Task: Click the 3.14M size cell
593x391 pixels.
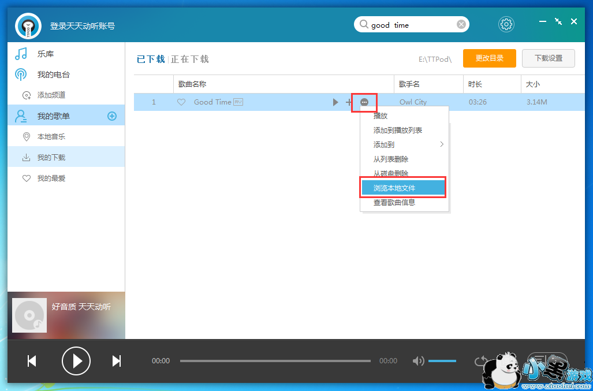Action: pyautogui.click(x=536, y=102)
